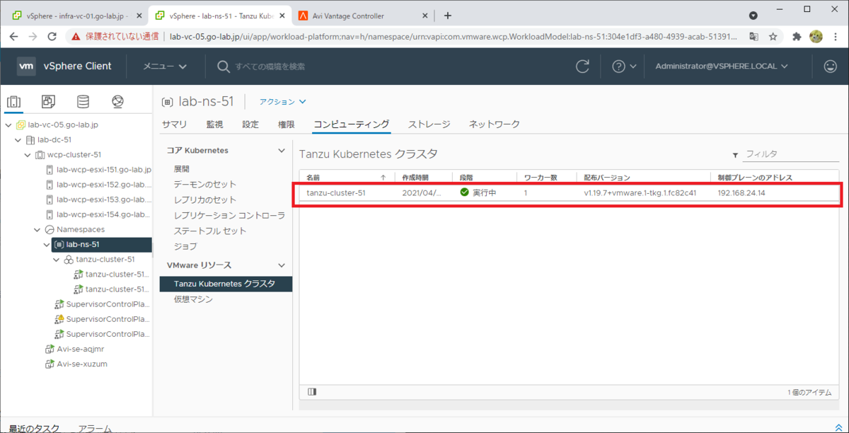
Task: Click the search all environments field
Action: tap(270, 67)
